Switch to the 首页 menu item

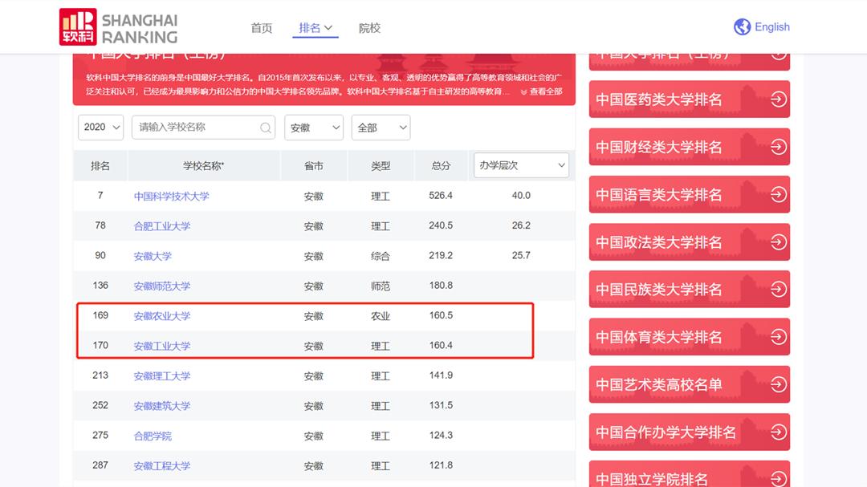(261, 26)
